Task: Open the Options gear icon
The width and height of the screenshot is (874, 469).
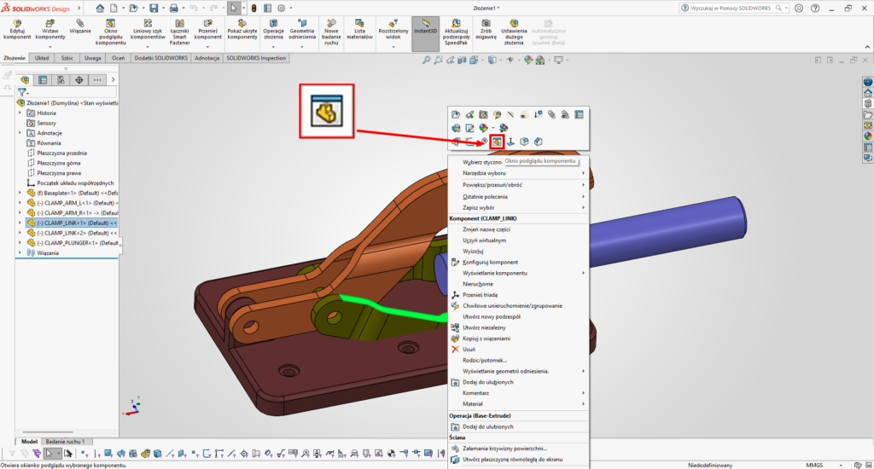Action: coord(281,9)
